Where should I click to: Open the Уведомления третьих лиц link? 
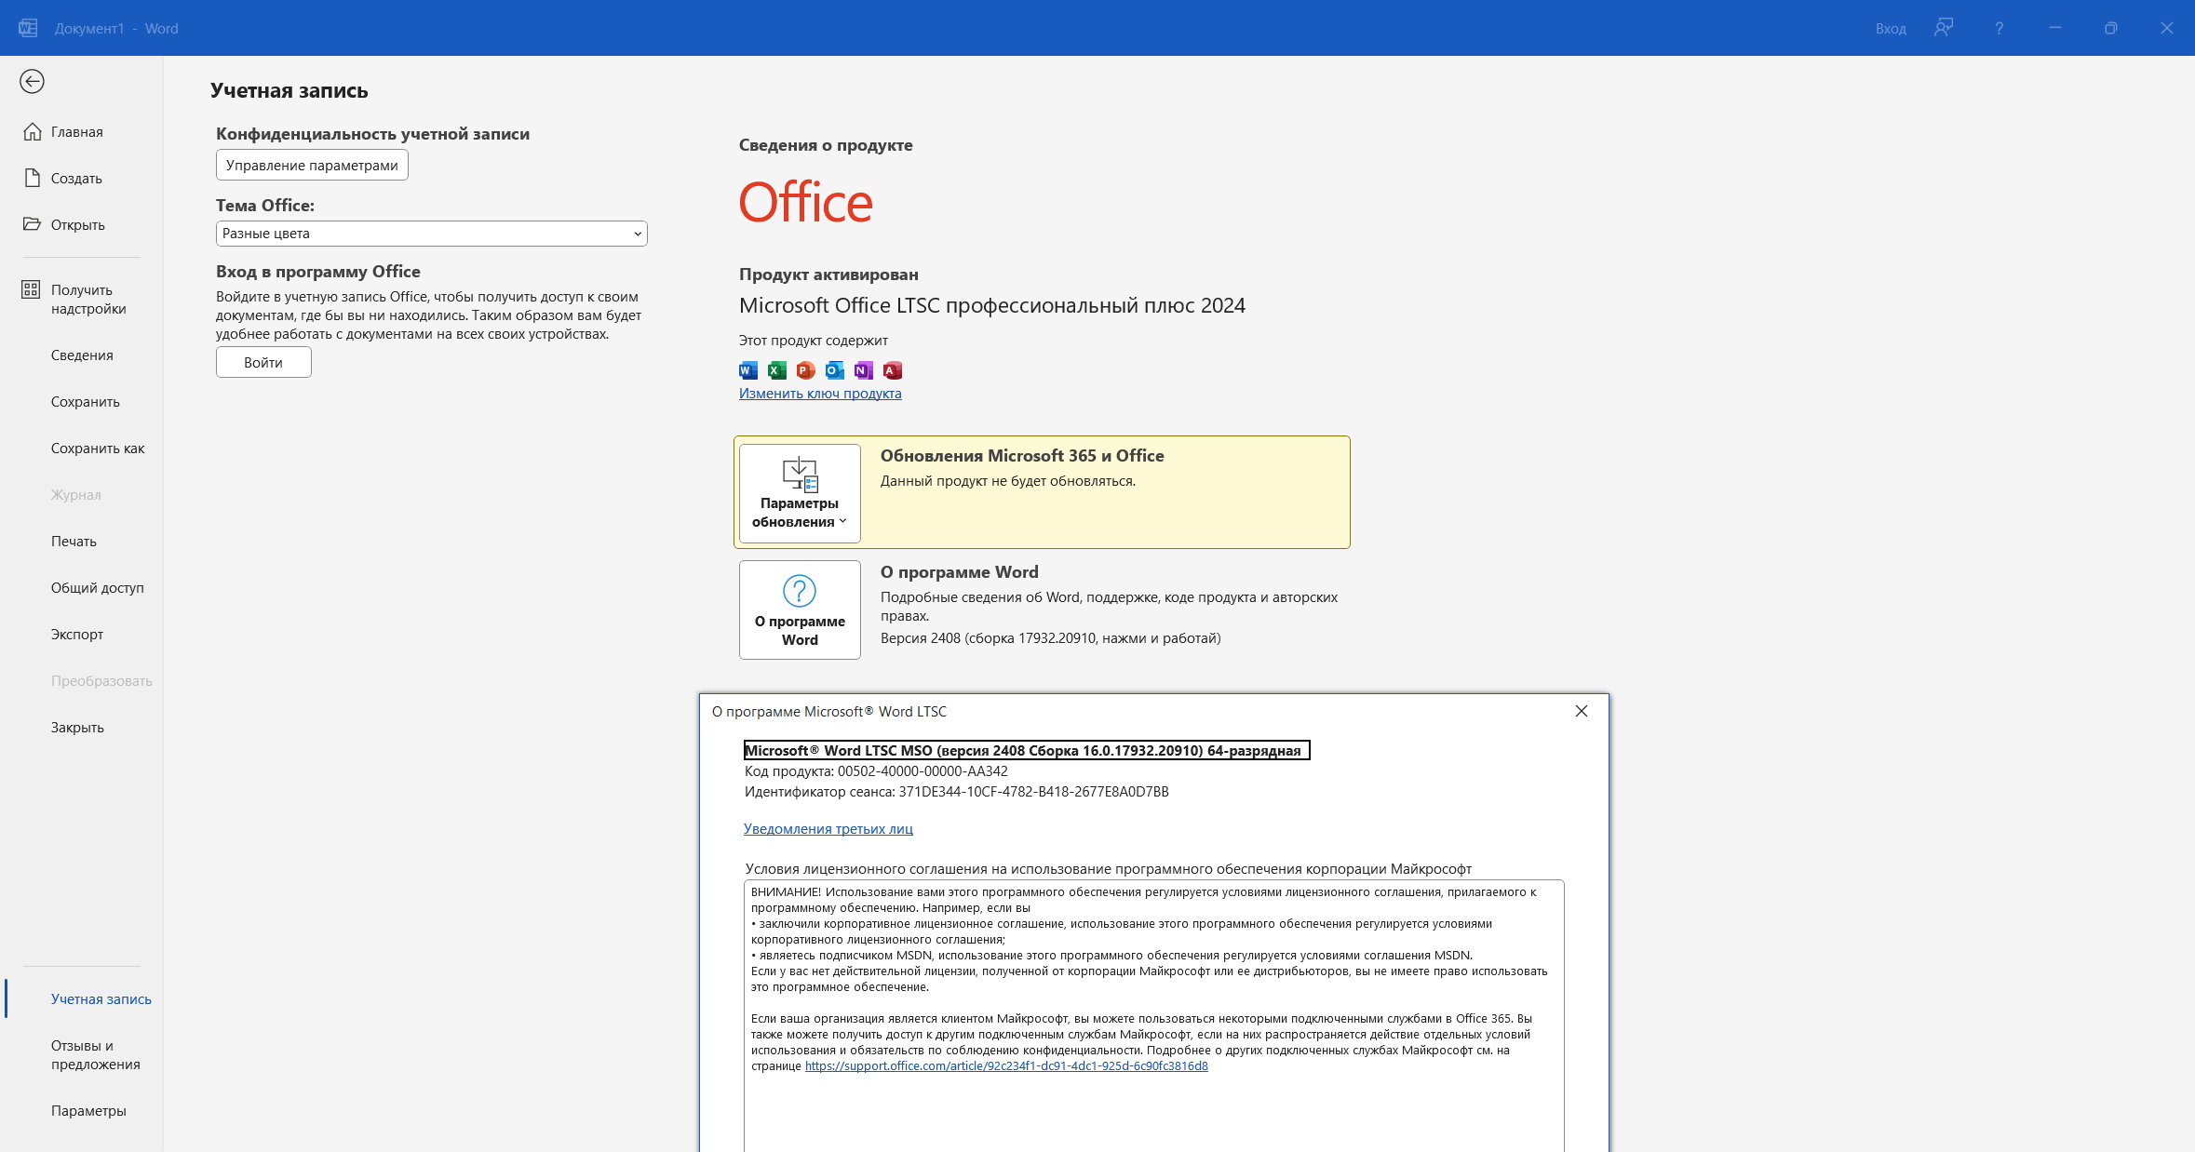pyautogui.click(x=828, y=828)
